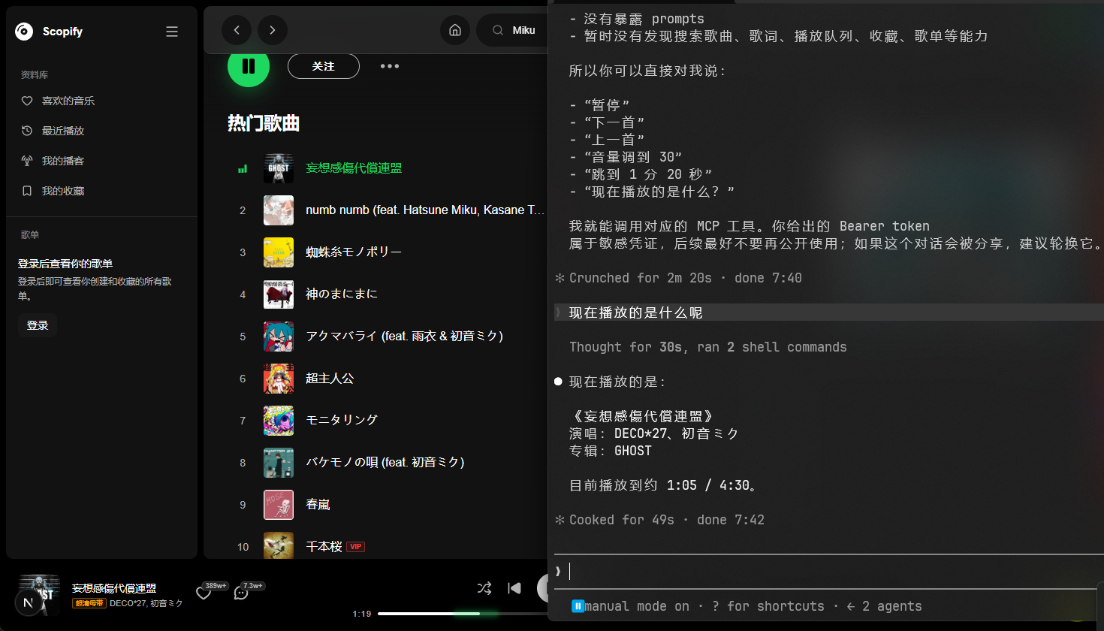This screenshot has width=1104, height=631.
Task: Open GHOST album cover for first song
Action: point(279,168)
